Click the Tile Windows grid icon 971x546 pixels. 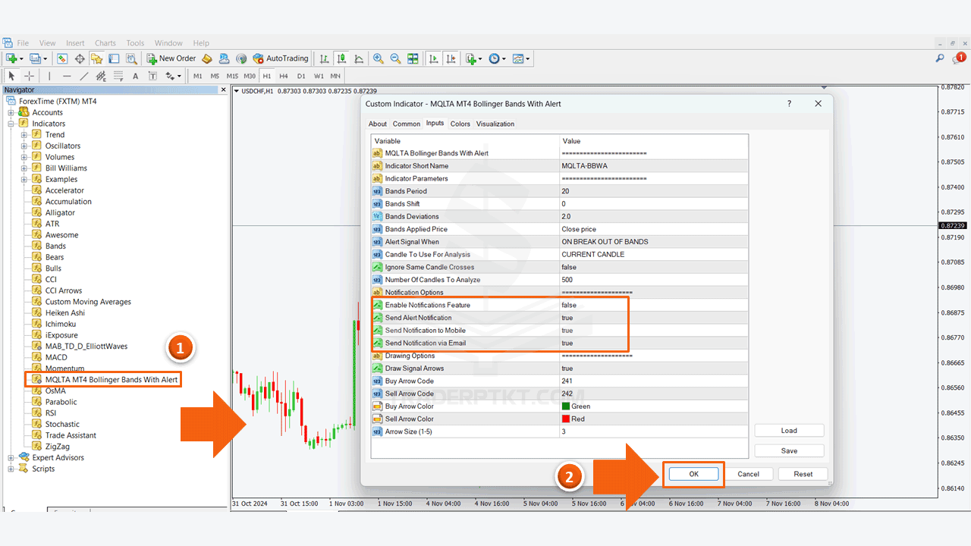point(413,58)
